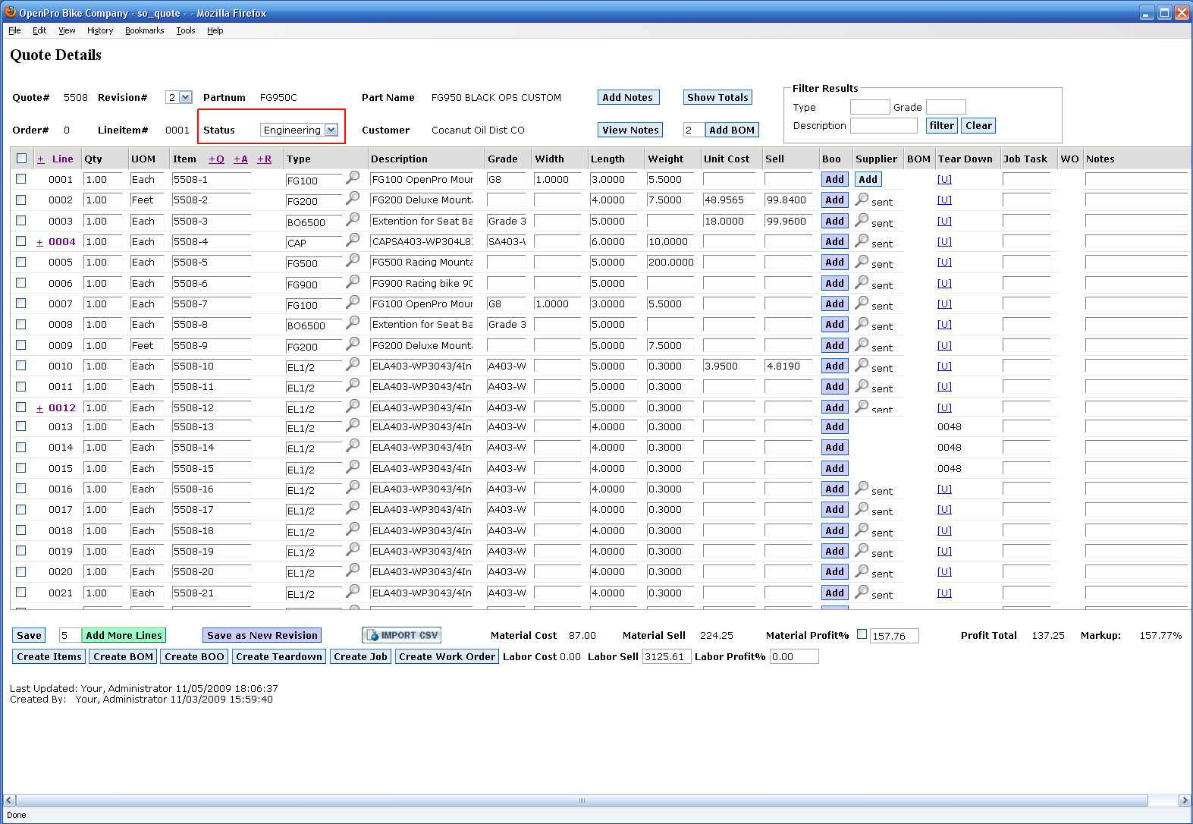This screenshot has width=1193, height=824.
Task: Click type lookup magnifier on line 0015
Action: pyautogui.click(x=353, y=467)
